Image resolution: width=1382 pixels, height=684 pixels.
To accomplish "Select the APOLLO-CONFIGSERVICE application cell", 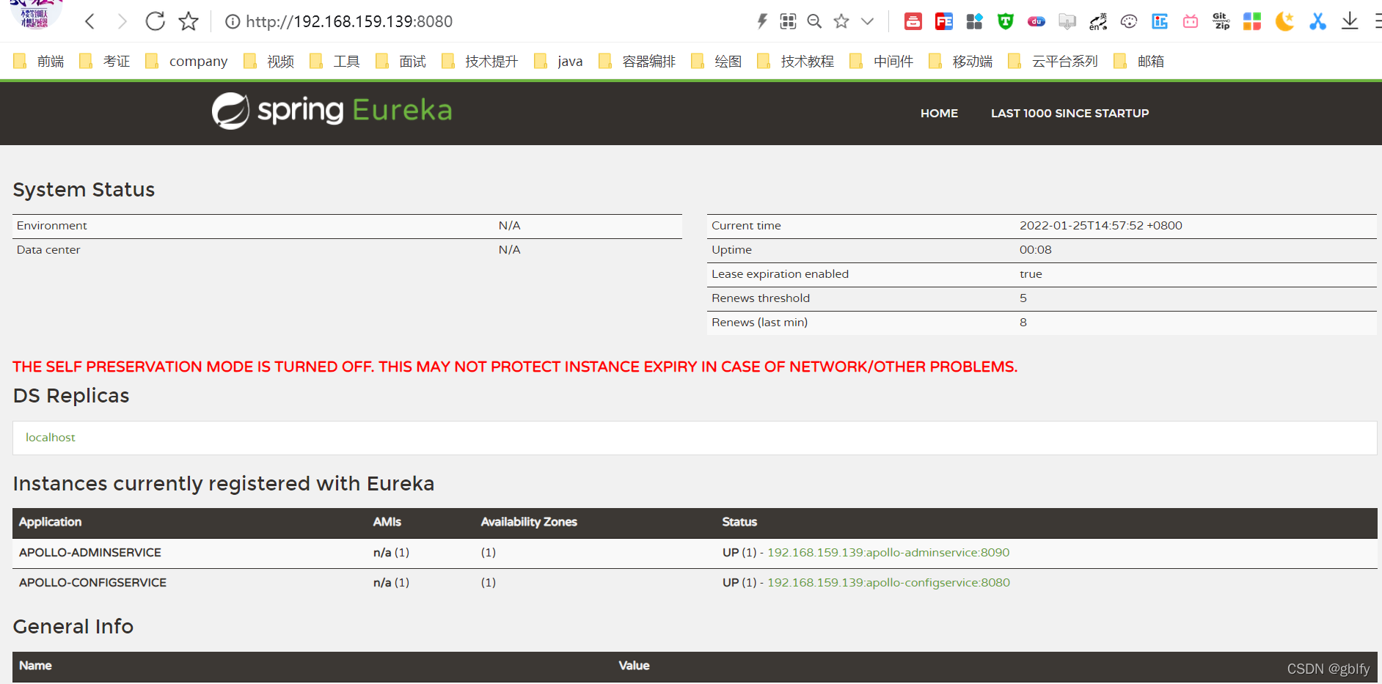I will coord(93,582).
